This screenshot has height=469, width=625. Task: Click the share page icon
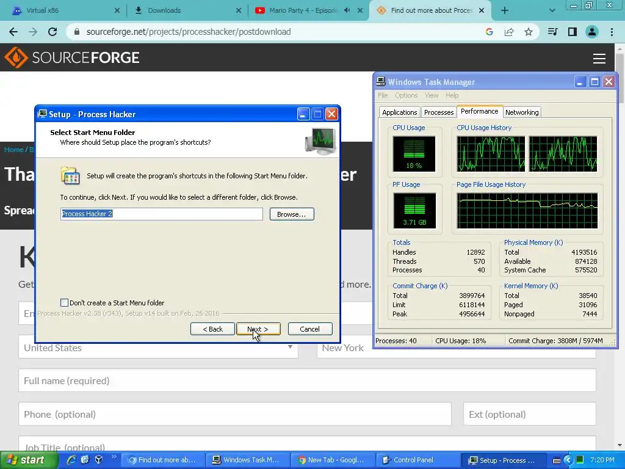pyautogui.click(x=509, y=32)
